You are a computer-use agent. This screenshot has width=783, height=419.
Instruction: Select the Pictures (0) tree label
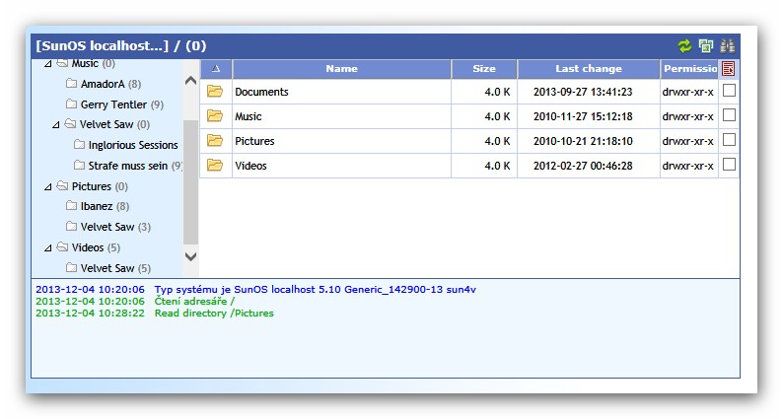point(100,186)
